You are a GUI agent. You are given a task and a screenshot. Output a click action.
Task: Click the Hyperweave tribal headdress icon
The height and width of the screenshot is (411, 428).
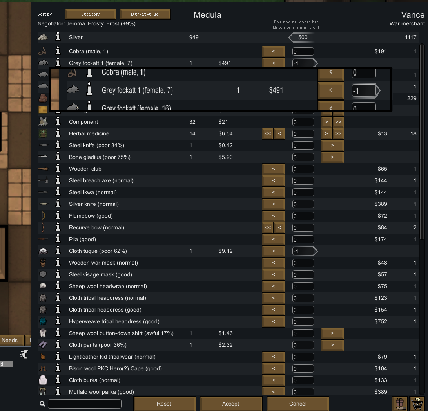(x=43, y=321)
